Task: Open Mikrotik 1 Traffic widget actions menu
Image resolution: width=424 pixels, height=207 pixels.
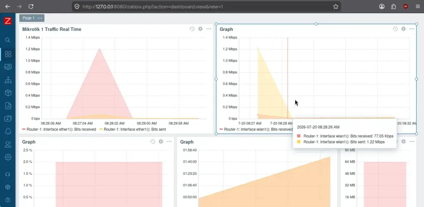Action: pyautogui.click(x=209, y=29)
